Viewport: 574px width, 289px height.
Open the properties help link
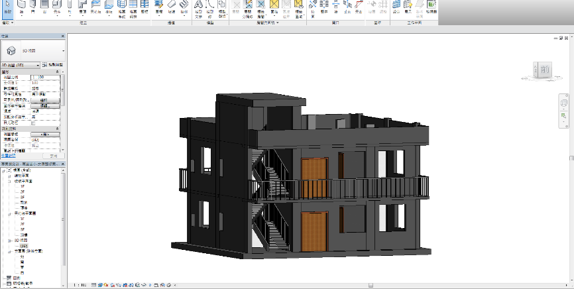click(7, 156)
